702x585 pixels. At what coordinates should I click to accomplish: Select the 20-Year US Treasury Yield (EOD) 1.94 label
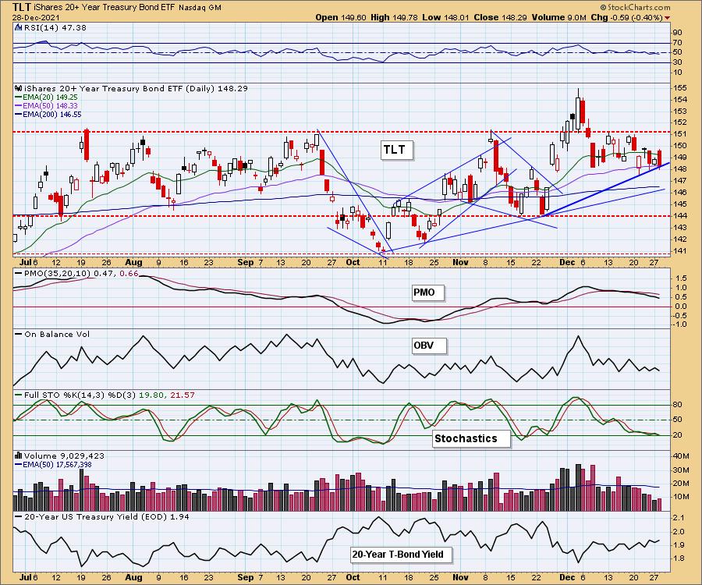(107, 516)
